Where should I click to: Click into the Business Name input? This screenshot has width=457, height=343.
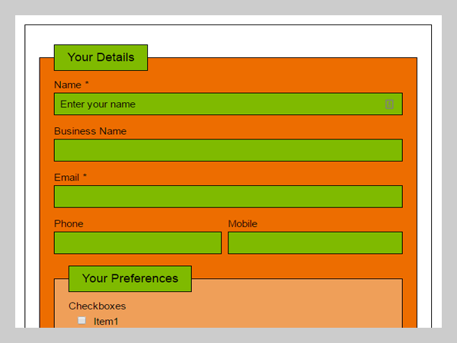(x=228, y=150)
